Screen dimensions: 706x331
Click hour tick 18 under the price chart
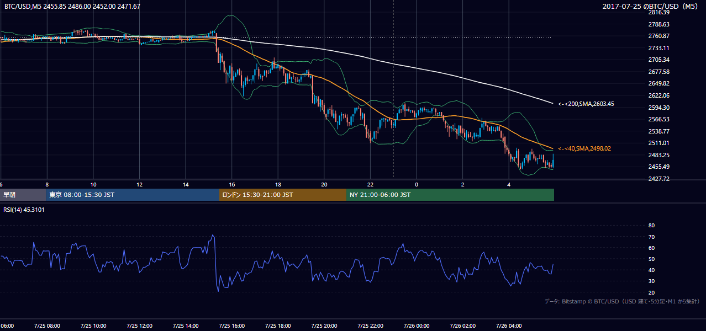278,184
